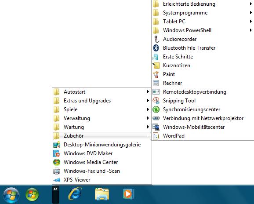Viewport: 254px width, 204px height.
Task: Select Extras und Upgrades entry
Action: [102, 101]
